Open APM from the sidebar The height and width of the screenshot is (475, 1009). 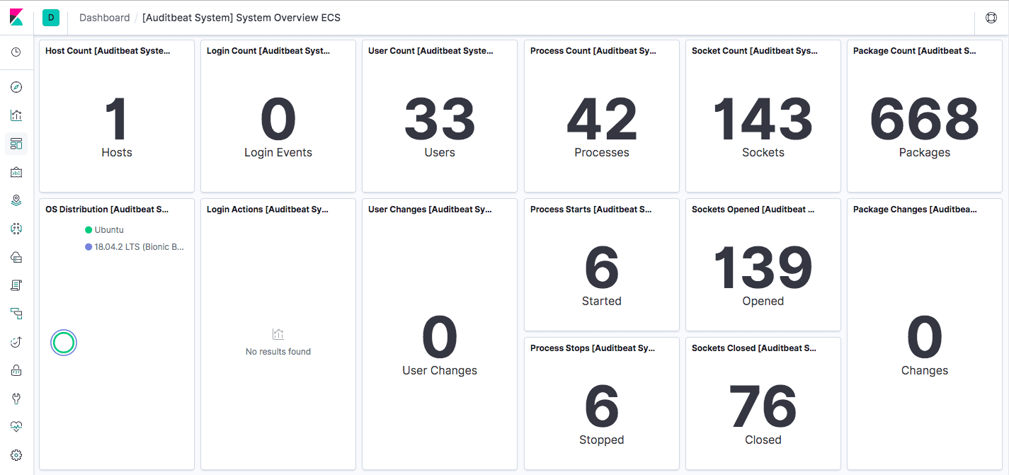pos(16,314)
